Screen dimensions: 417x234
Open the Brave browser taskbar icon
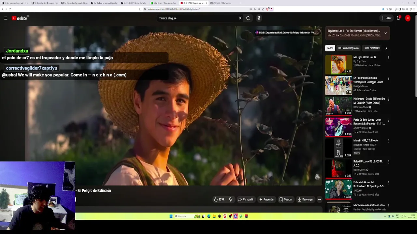pyautogui.click(x=225, y=216)
